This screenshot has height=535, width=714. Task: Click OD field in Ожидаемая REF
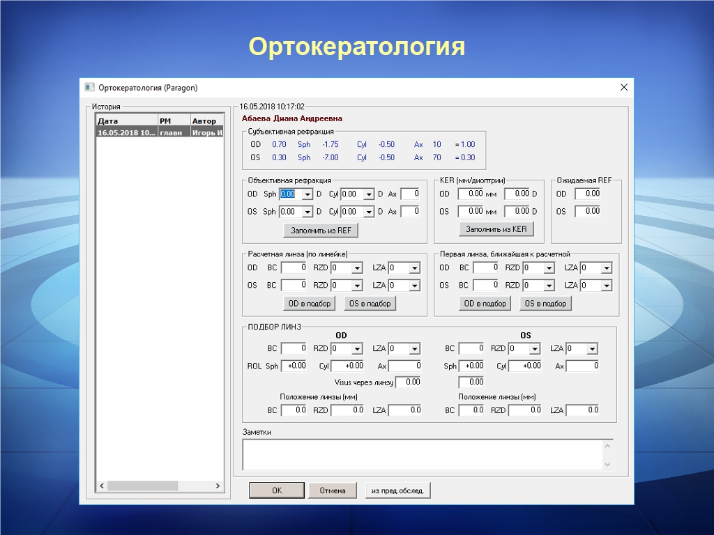pos(587,194)
